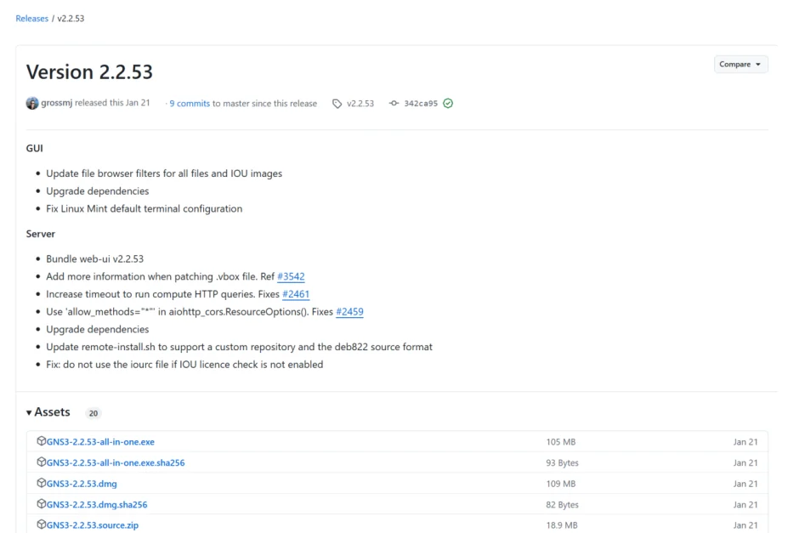Open the Releases breadcrumb link
The width and height of the screenshot is (788, 533).
point(31,19)
